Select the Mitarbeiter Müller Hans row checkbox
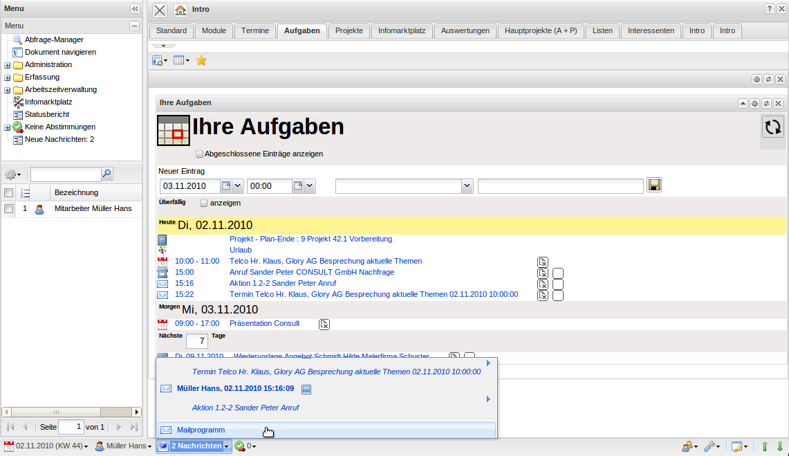This screenshot has height=456, width=789. tap(9, 208)
